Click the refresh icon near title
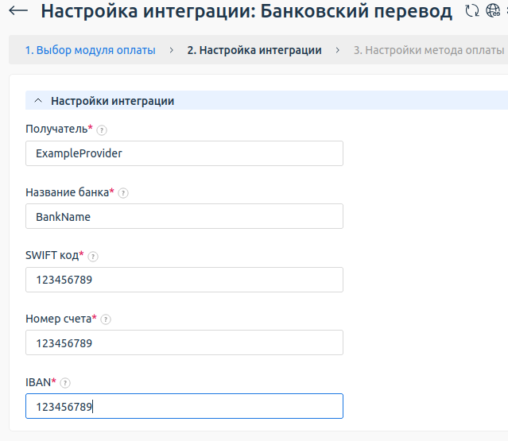This screenshot has height=441, width=508. click(x=472, y=10)
